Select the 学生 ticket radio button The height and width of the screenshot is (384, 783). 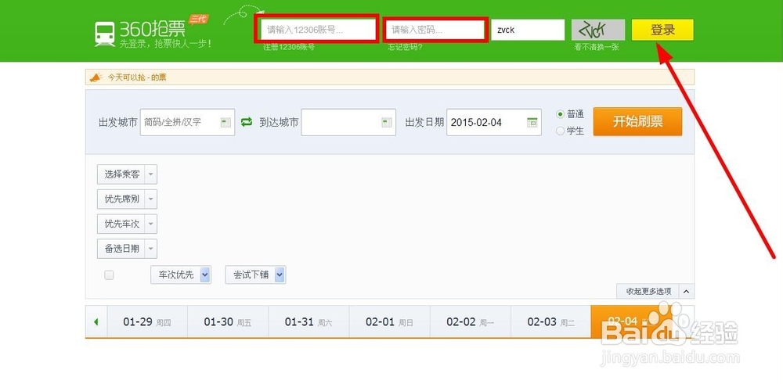pyautogui.click(x=561, y=131)
